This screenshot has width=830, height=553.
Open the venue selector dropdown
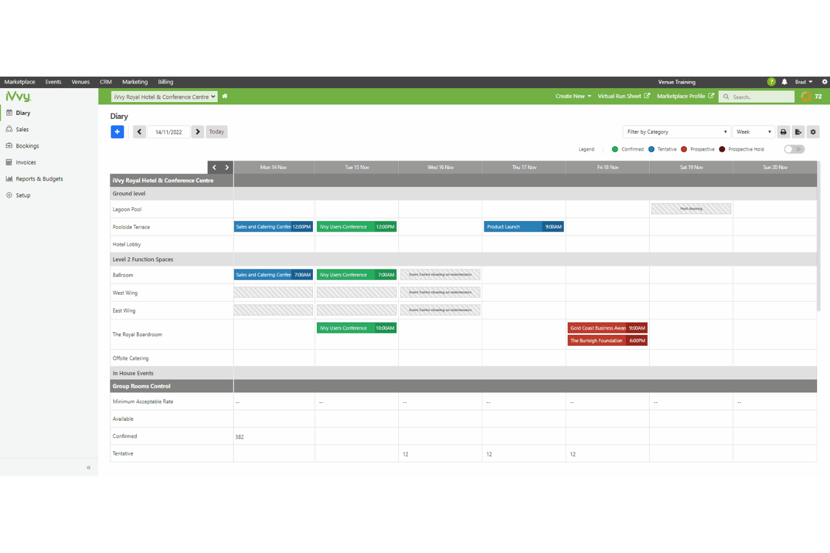164,97
